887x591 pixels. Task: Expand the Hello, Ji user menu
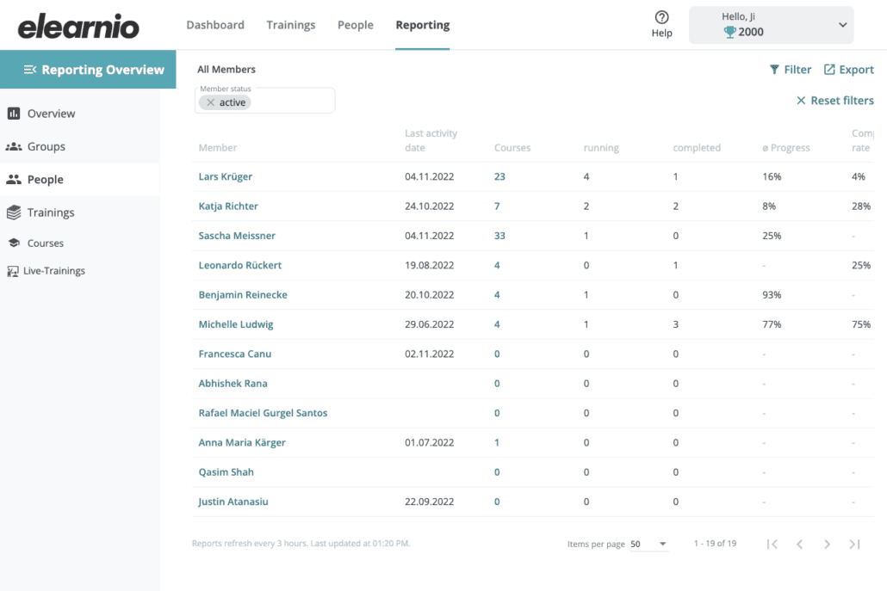842,25
